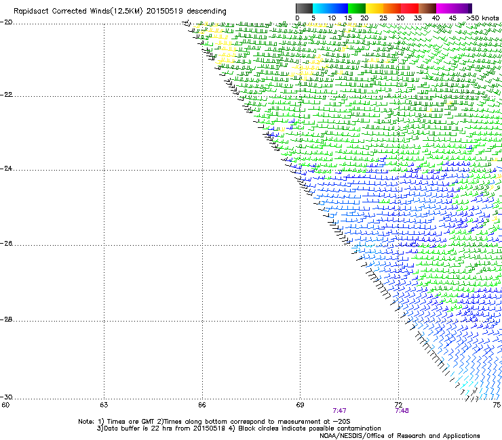Click the 'NOAA/NESDIS/Office of Research and Applications' credit
The height and width of the screenshot is (440, 502).
(x=400, y=436)
